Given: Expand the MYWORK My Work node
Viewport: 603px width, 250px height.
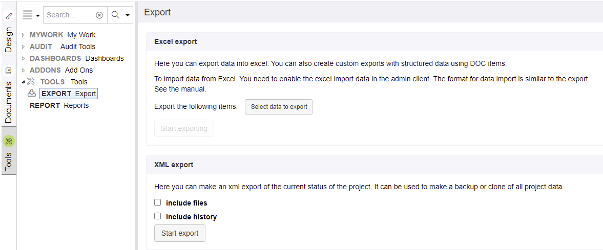Looking at the screenshot, I should 24,35.
